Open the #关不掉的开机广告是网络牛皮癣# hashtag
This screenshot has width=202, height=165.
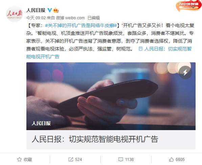(x=81, y=25)
